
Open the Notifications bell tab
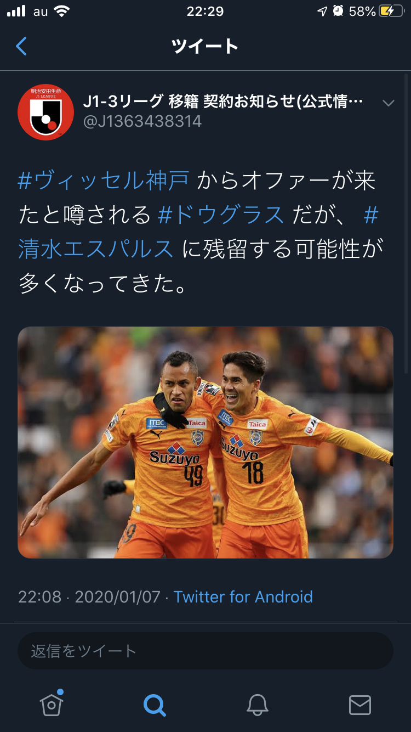pyautogui.click(x=257, y=705)
